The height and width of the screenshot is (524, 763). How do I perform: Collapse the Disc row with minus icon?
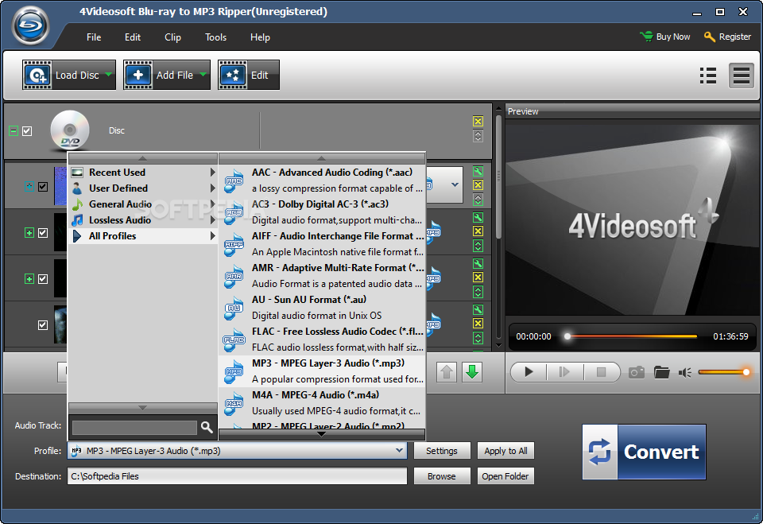tap(14, 130)
